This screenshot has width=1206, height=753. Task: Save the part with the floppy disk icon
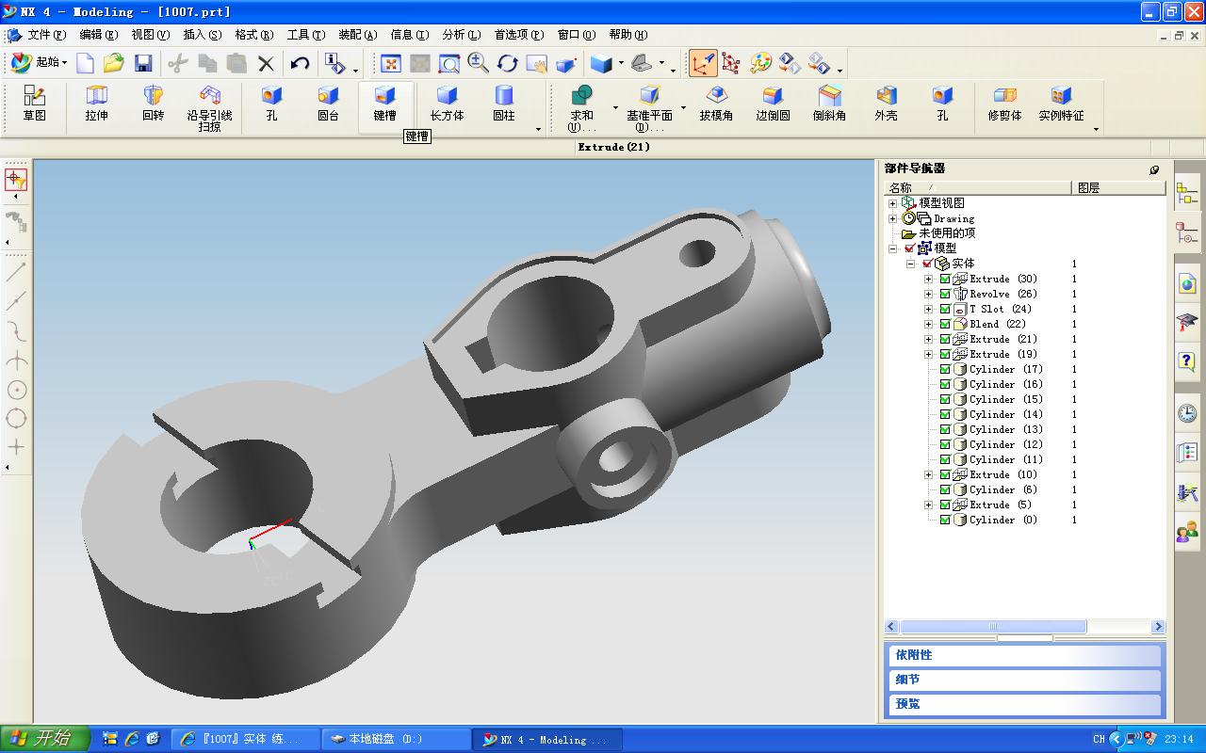(x=143, y=63)
